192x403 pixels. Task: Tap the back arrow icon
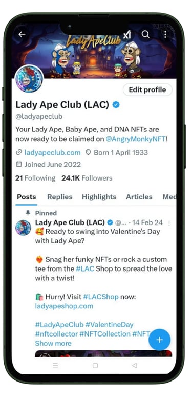click(x=22, y=34)
